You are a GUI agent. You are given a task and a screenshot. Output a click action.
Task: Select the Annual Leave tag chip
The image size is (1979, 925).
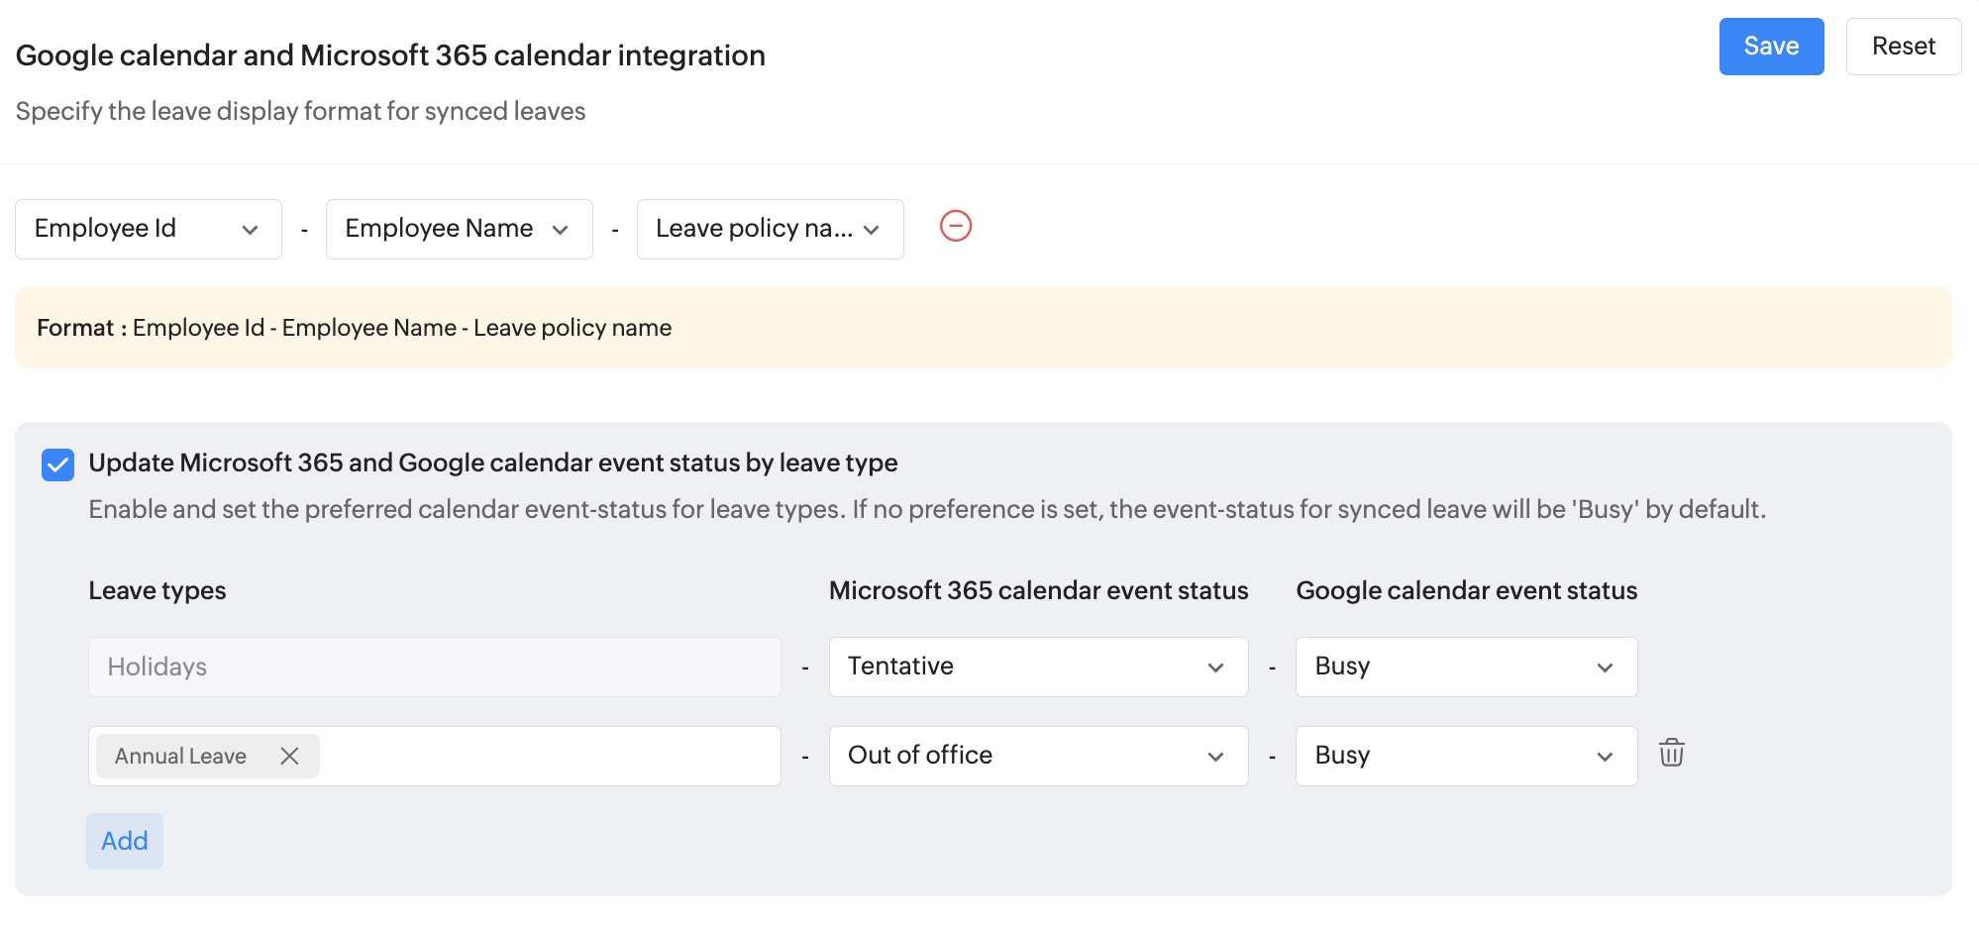pos(181,757)
